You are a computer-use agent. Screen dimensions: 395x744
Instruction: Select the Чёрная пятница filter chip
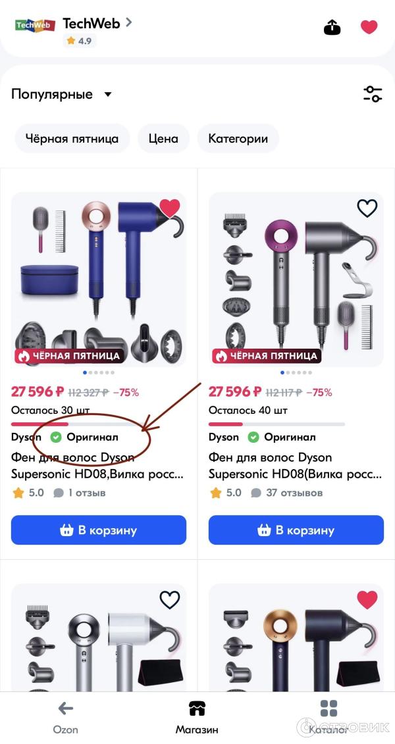click(72, 139)
